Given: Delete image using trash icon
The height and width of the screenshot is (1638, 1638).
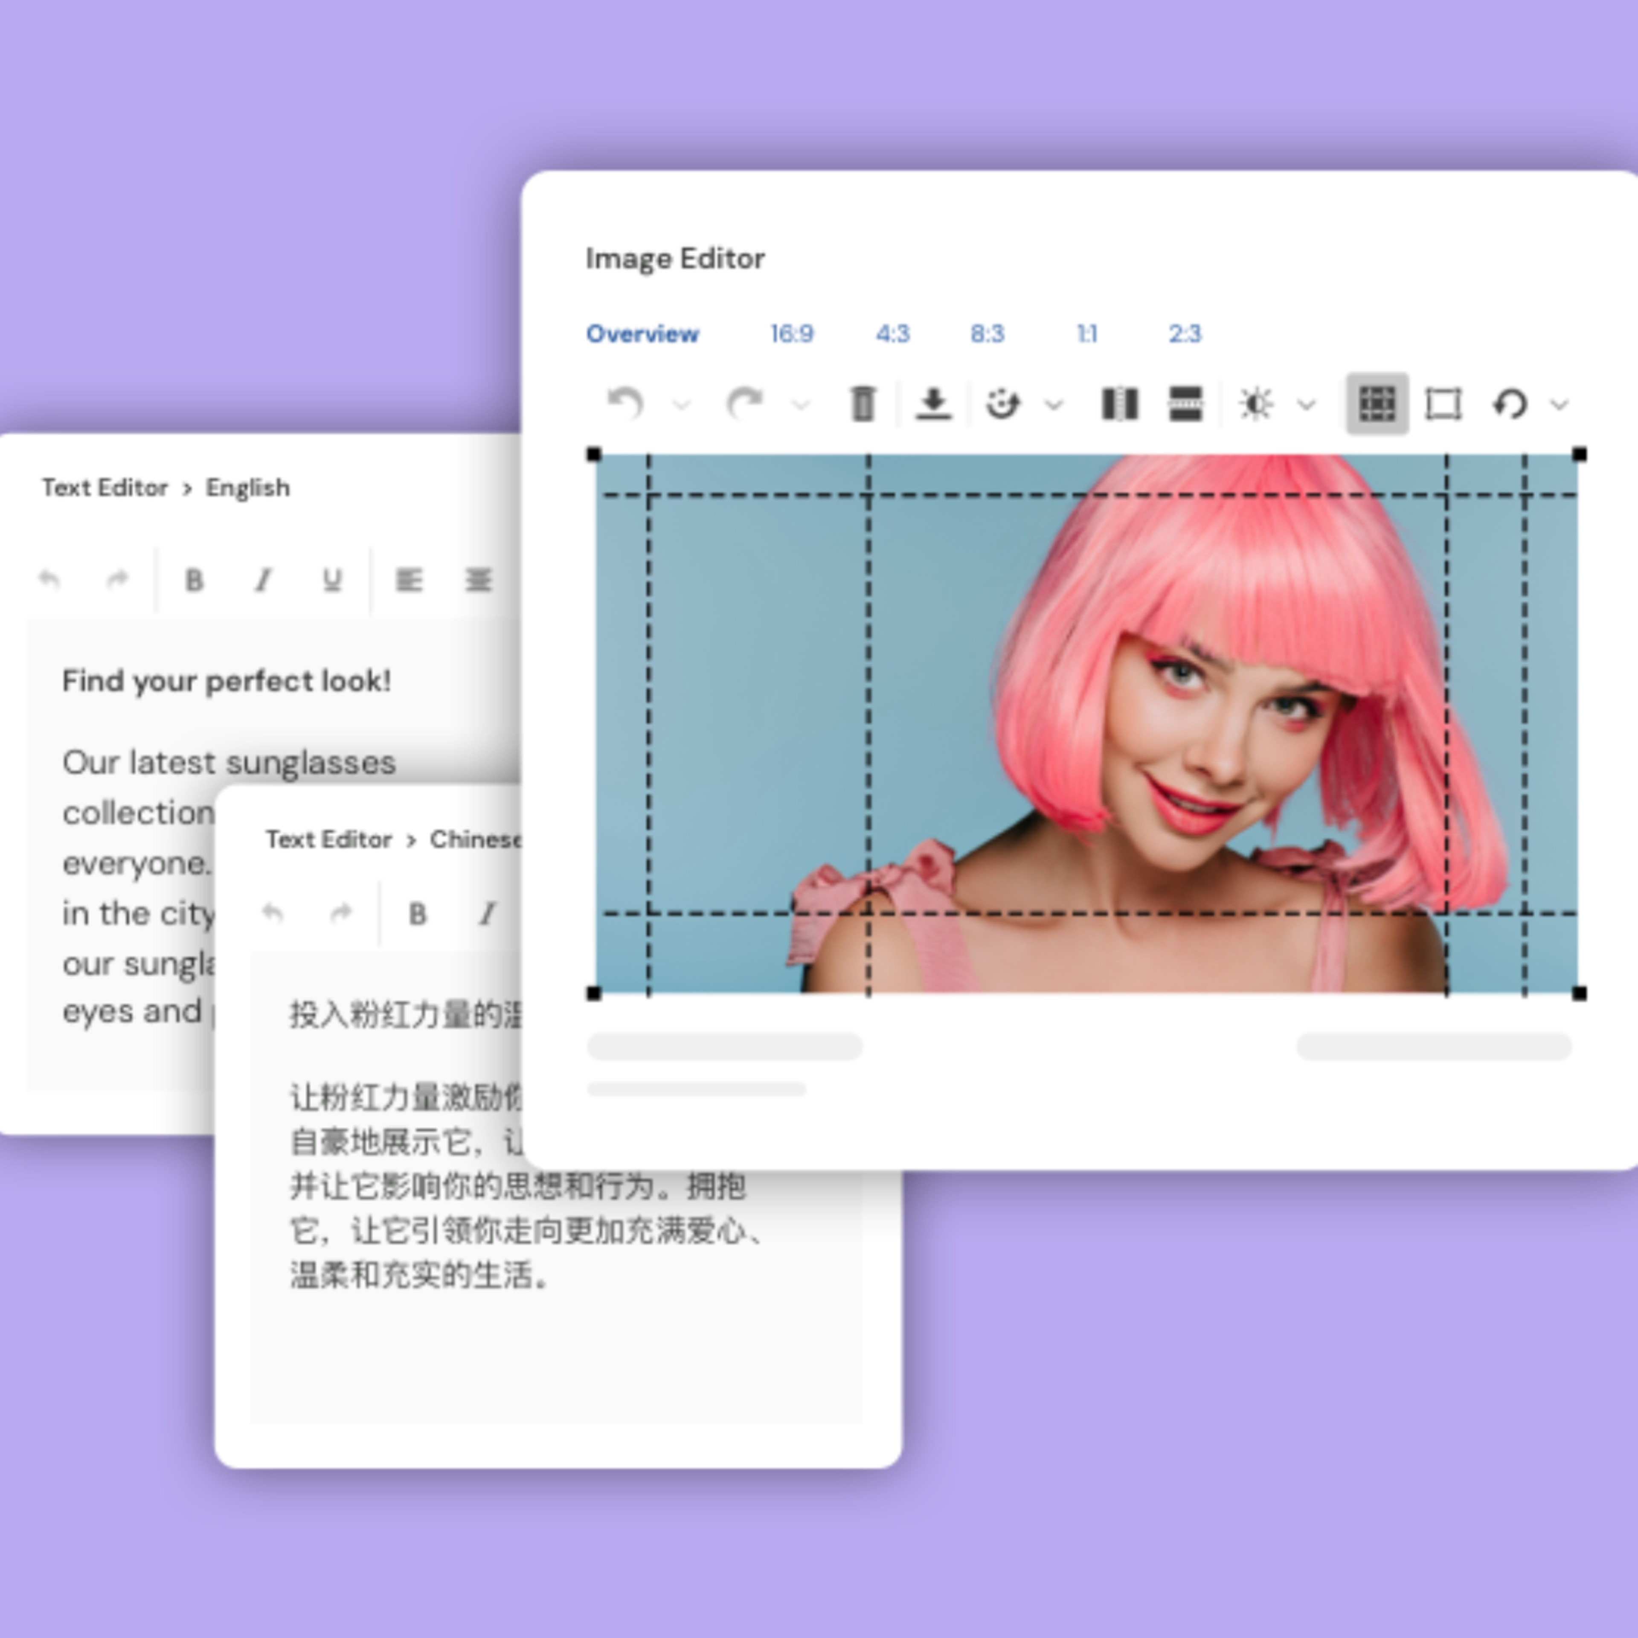Looking at the screenshot, I should pyautogui.click(x=862, y=404).
